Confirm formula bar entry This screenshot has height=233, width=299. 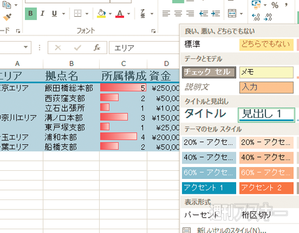(x=77, y=48)
